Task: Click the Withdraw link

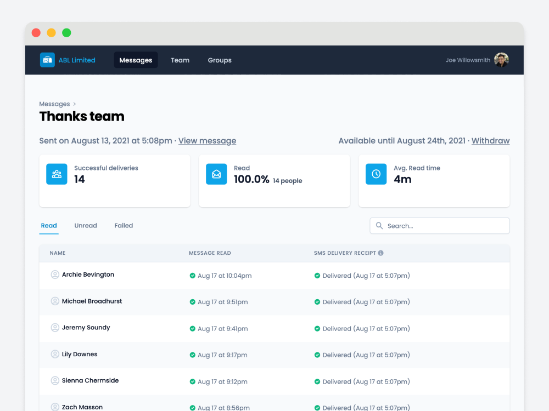Action: point(490,141)
